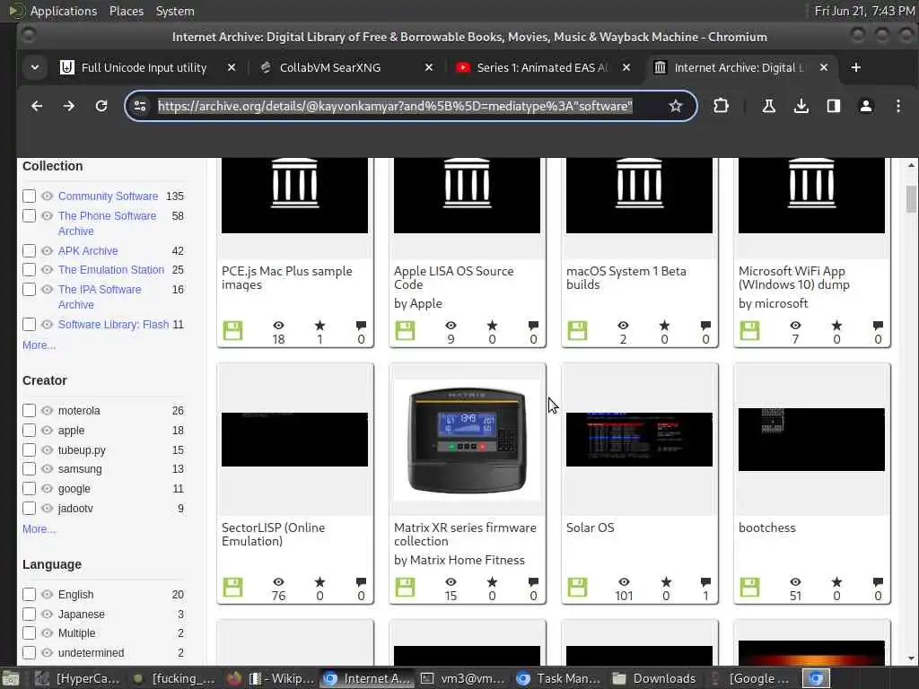Check the English language box
Viewport: 919px width, 689px height.
29,595
